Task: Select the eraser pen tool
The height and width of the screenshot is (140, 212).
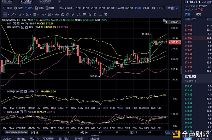Action: click(x=79, y=14)
